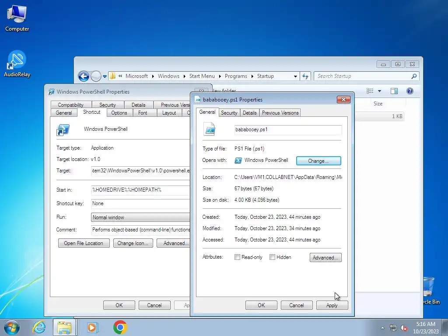
Task: Open the Windows Start button
Action: click(11, 327)
